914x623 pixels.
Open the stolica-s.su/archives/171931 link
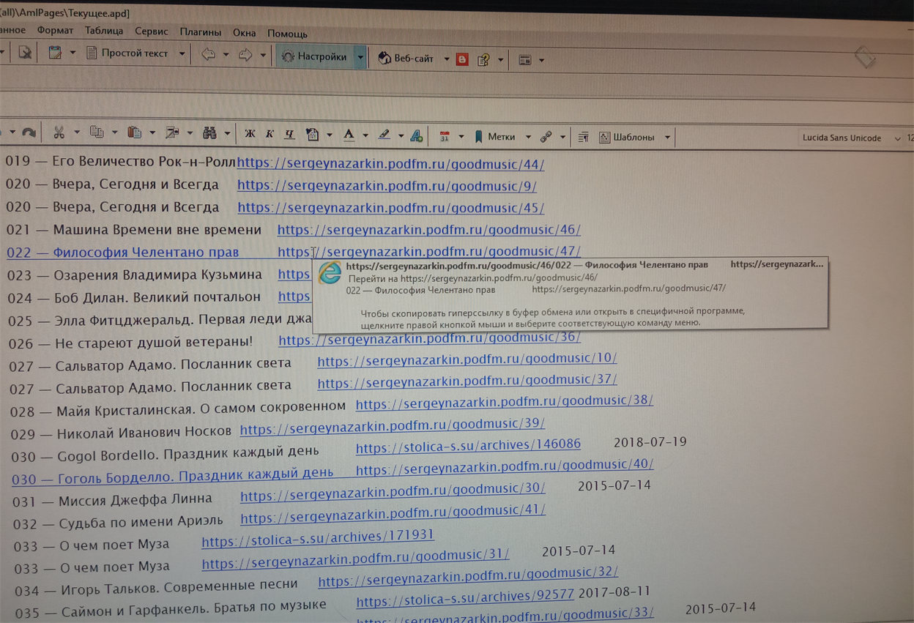pyautogui.click(x=318, y=540)
